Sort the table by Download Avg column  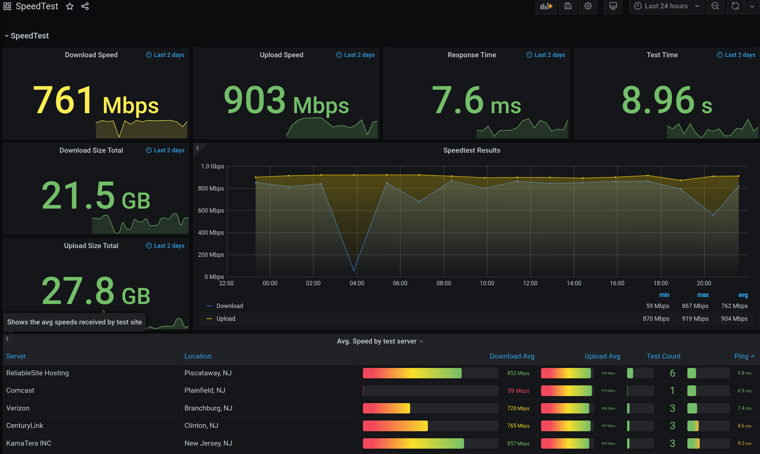pyautogui.click(x=512, y=356)
